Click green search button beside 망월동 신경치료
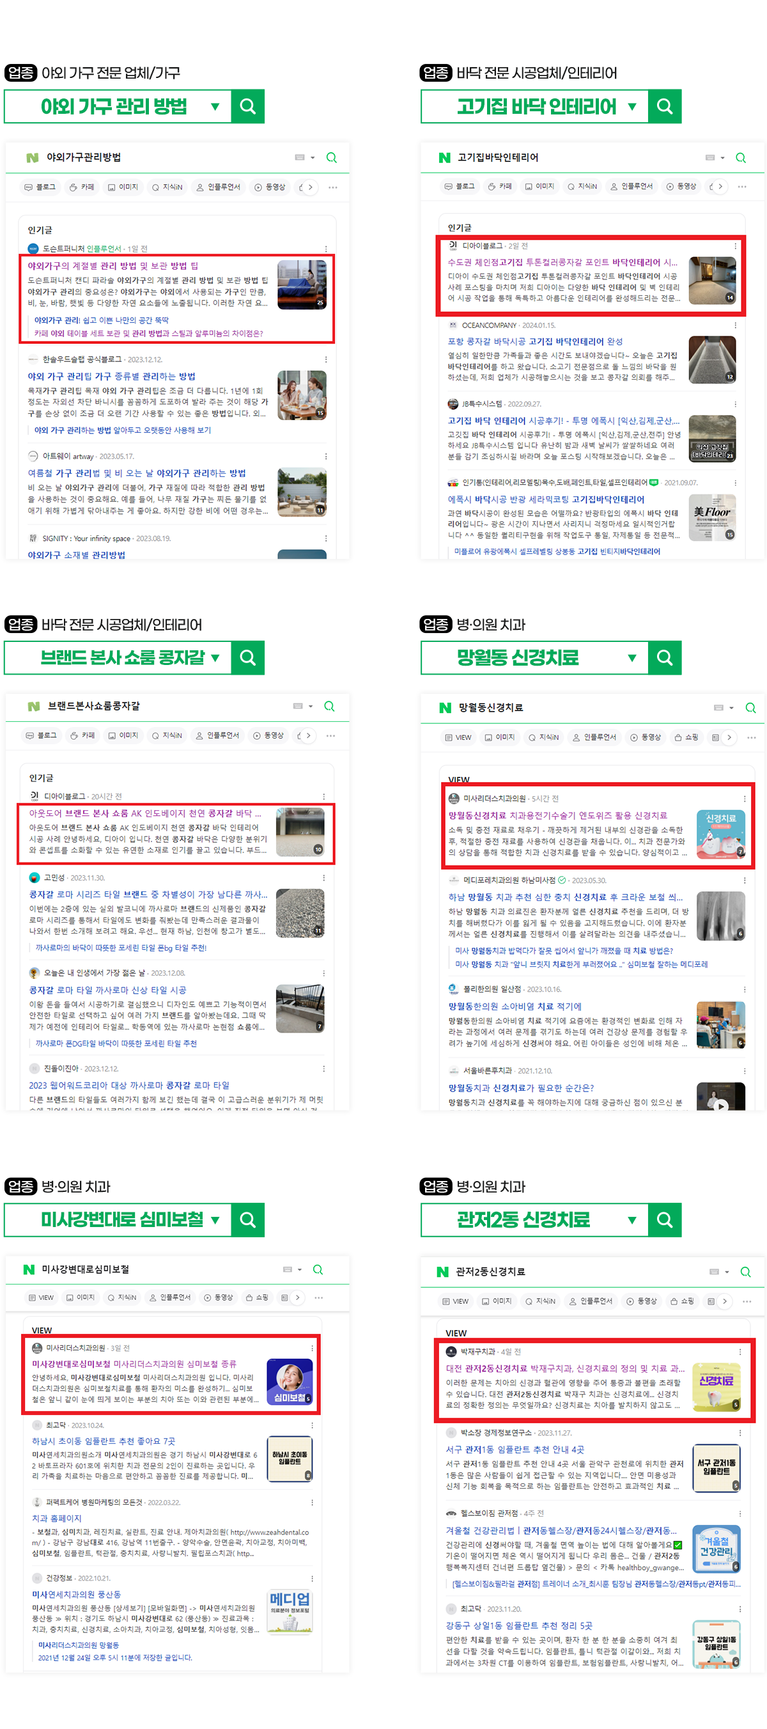 coord(664,657)
